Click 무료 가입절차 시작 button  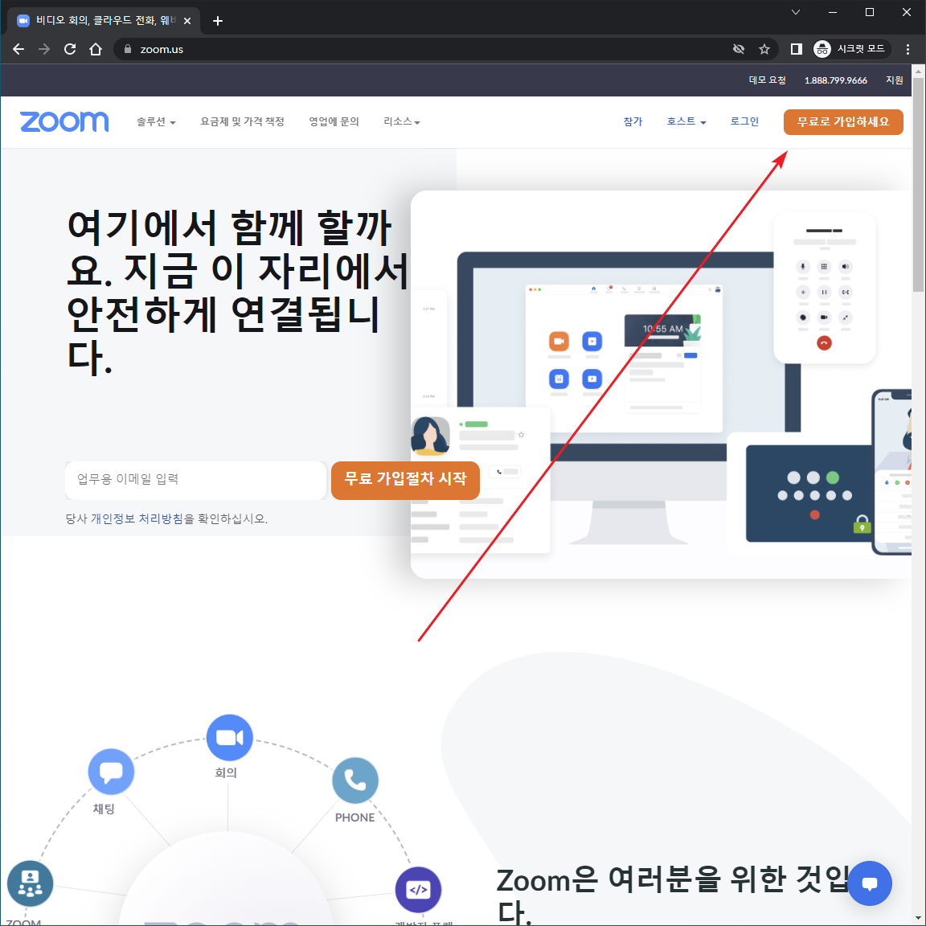[x=405, y=480]
